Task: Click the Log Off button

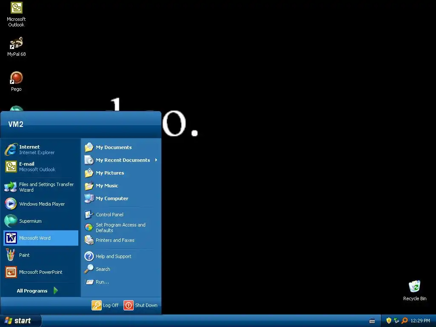Action: 105,305
